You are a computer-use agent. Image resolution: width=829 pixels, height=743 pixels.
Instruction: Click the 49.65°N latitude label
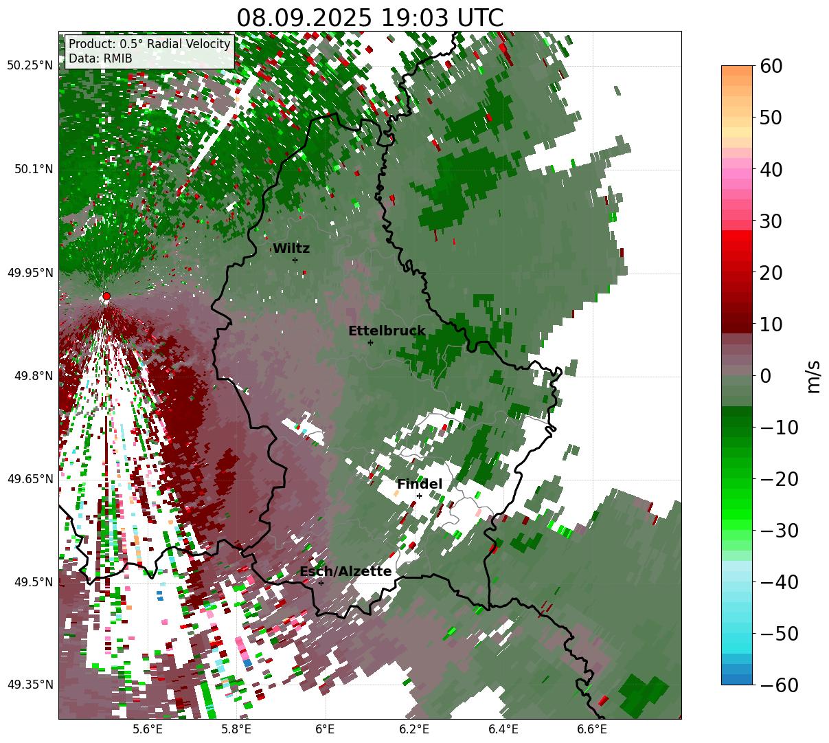point(30,479)
